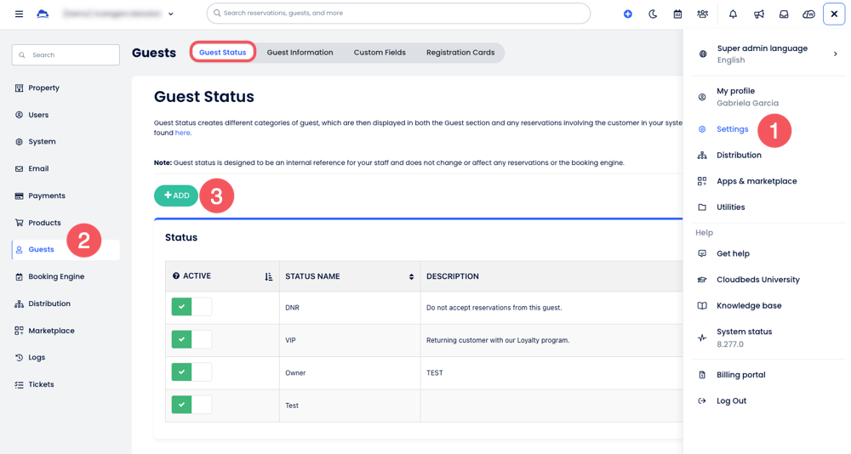Click the megaphone announcements icon
Screen dimensions: 851x454
pos(758,14)
